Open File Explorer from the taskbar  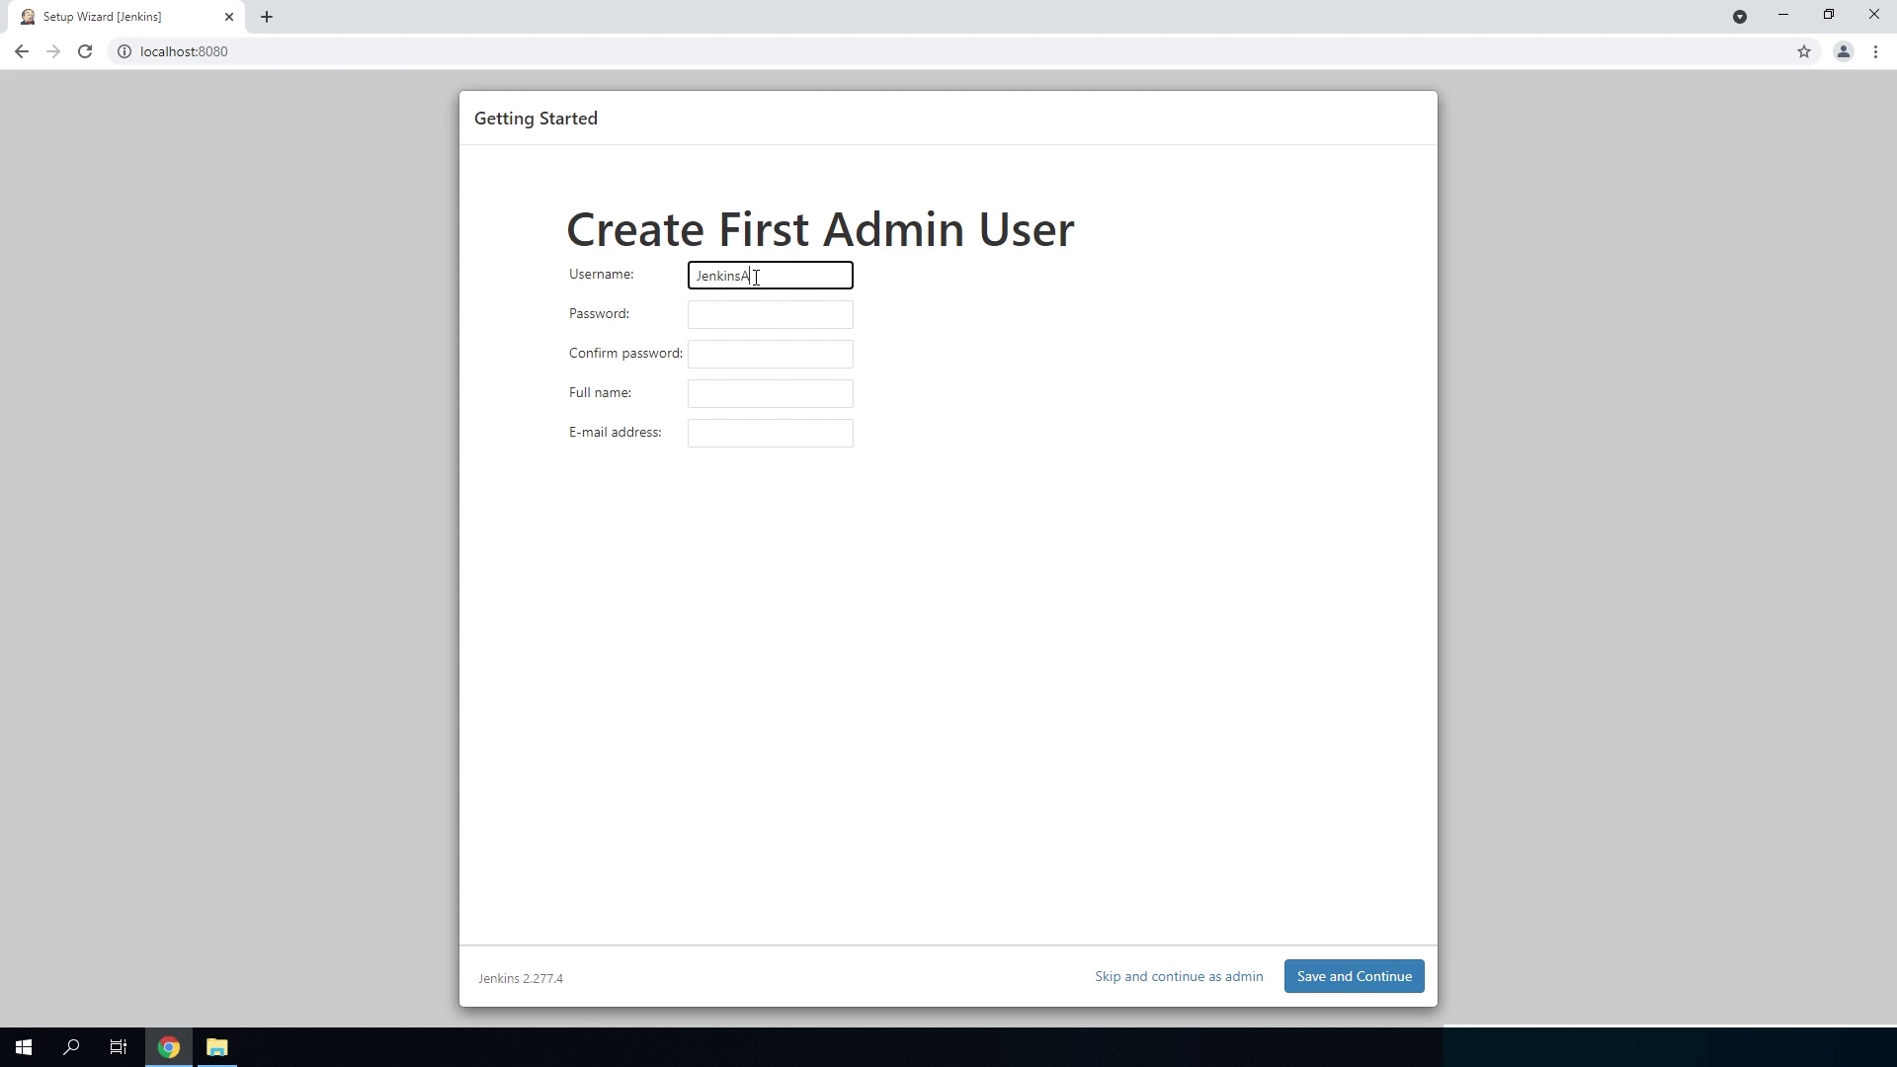tap(216, 1047)
